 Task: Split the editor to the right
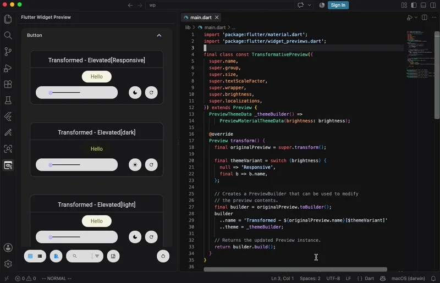[425, 18]
